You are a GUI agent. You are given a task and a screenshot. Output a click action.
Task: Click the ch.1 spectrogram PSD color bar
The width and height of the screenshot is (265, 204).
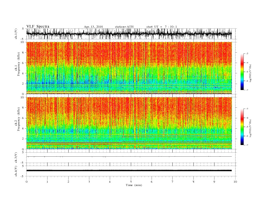[x=242, y=72]
